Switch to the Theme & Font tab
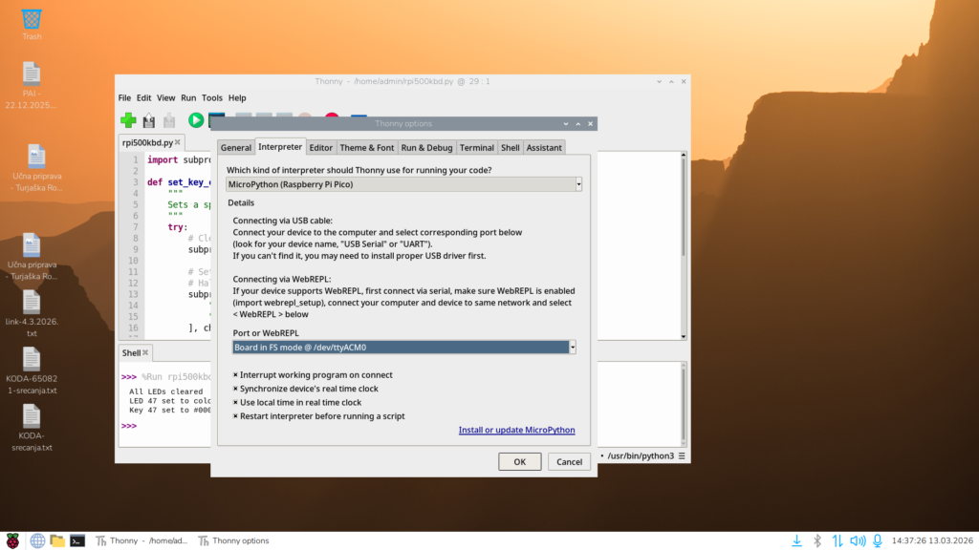Screen dimensions: 979x550 [367, 148]
